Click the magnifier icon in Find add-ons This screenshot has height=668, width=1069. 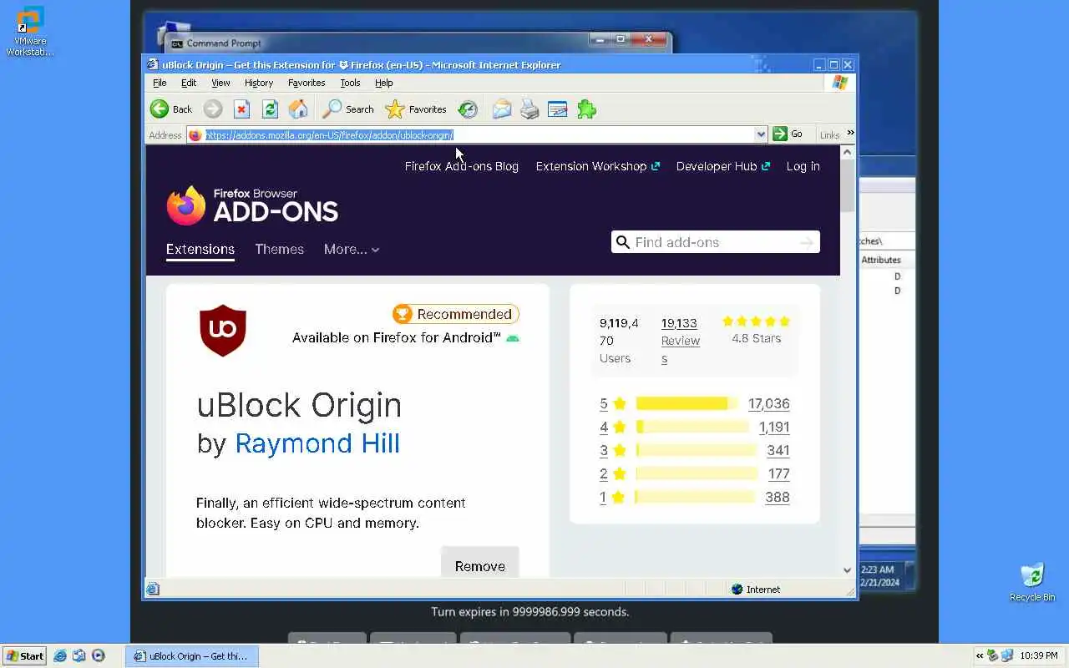tap(622, 242)
